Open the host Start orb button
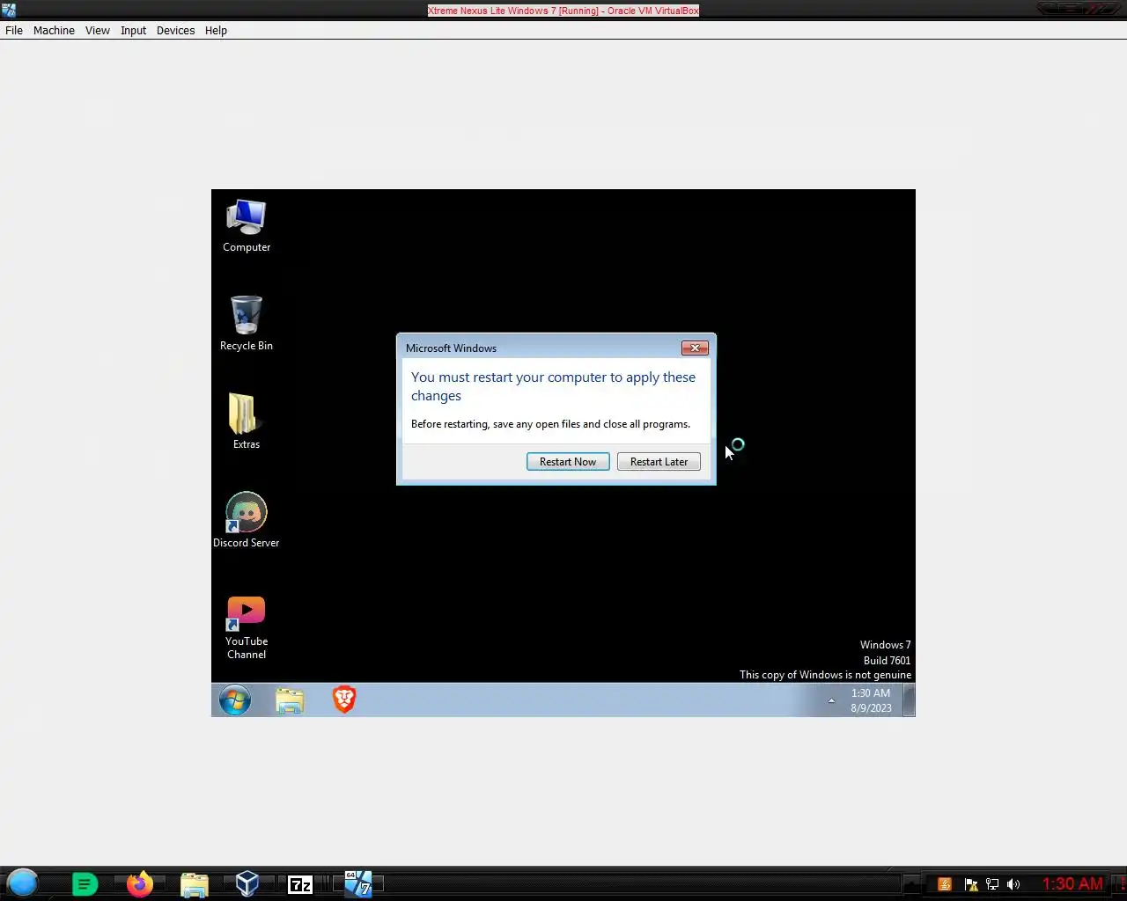This screenshot has width=1127, height=901. pos(23,883)
